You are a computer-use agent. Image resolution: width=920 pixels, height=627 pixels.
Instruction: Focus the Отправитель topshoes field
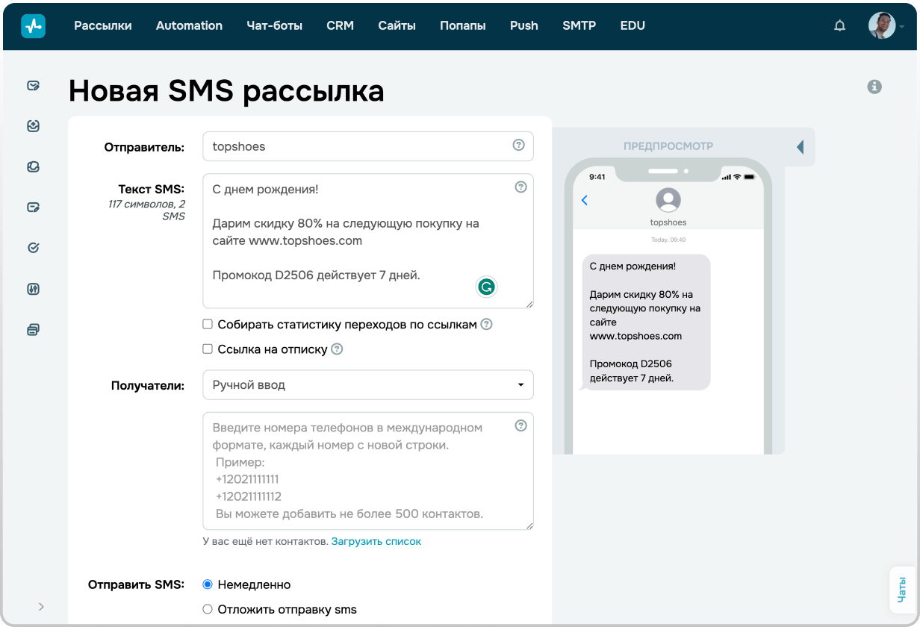368,146
